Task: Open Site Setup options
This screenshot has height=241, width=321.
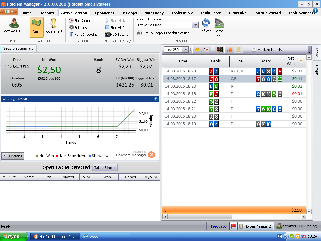Action: [x=79, y=20]
